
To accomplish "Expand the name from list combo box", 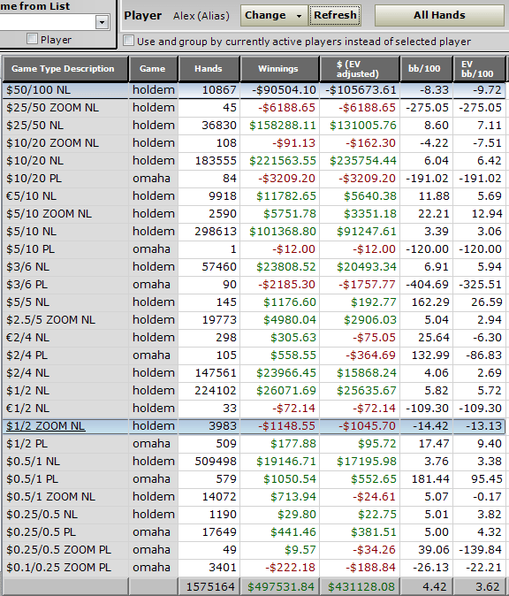I will (x=102, y=22).
